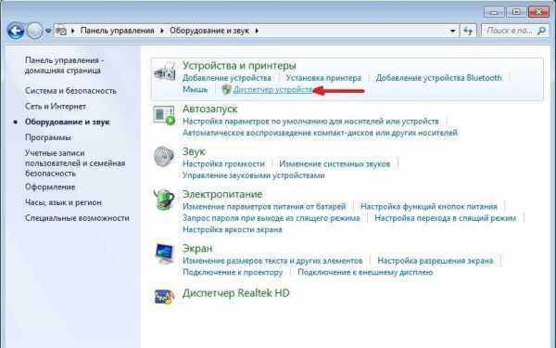Close the Control Panel window

tap(538, 12)
